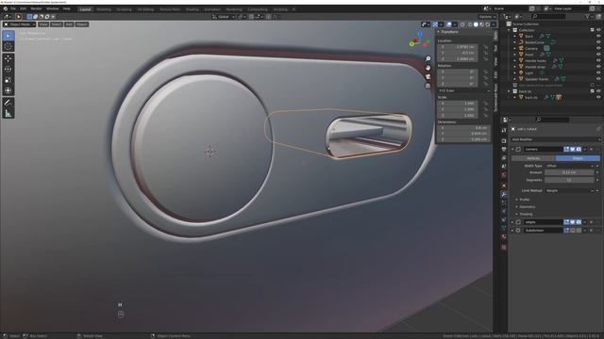Select the Cursor tool
Image resolution: width=604 pixels, height=339 pixels.
(8, 46)
